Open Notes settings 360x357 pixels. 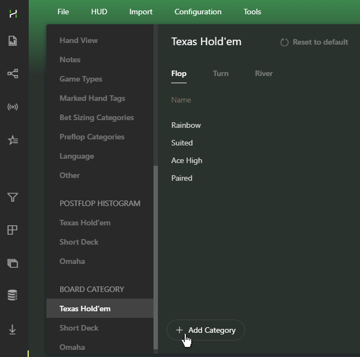[70, 59]
